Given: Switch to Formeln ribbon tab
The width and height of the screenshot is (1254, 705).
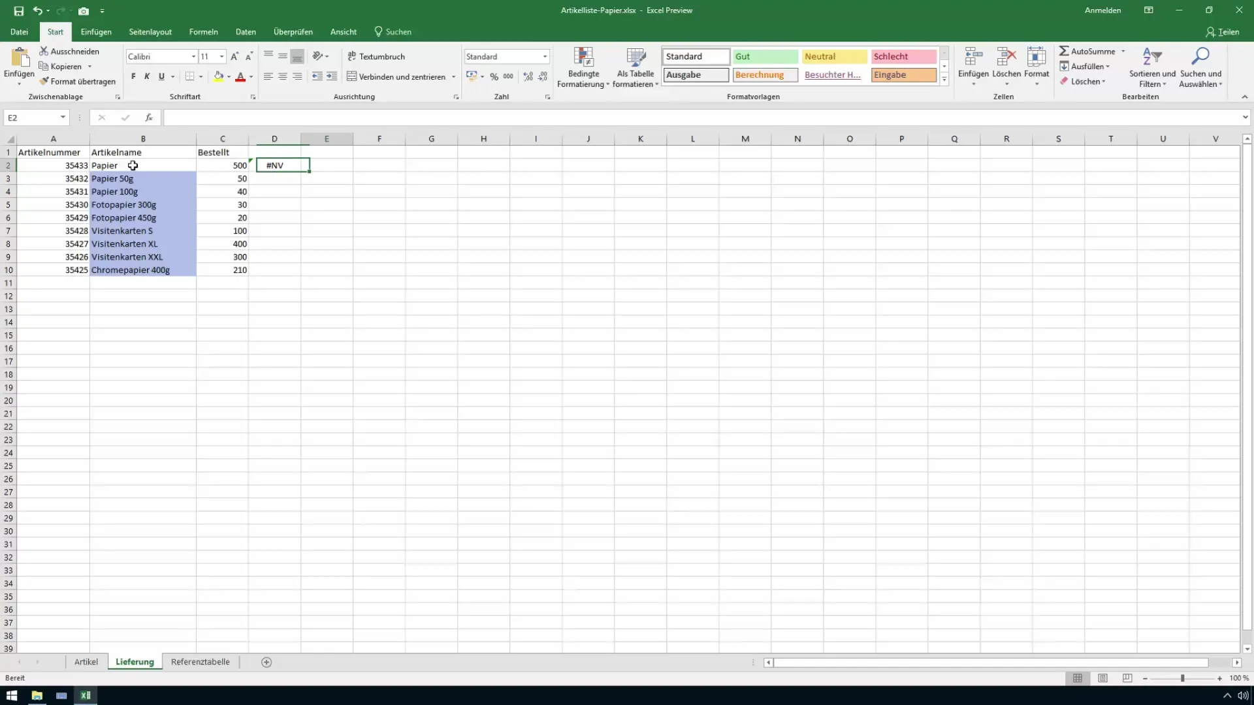Looking at the screenshot, I should pyautogui.click(x=204, y=31).
